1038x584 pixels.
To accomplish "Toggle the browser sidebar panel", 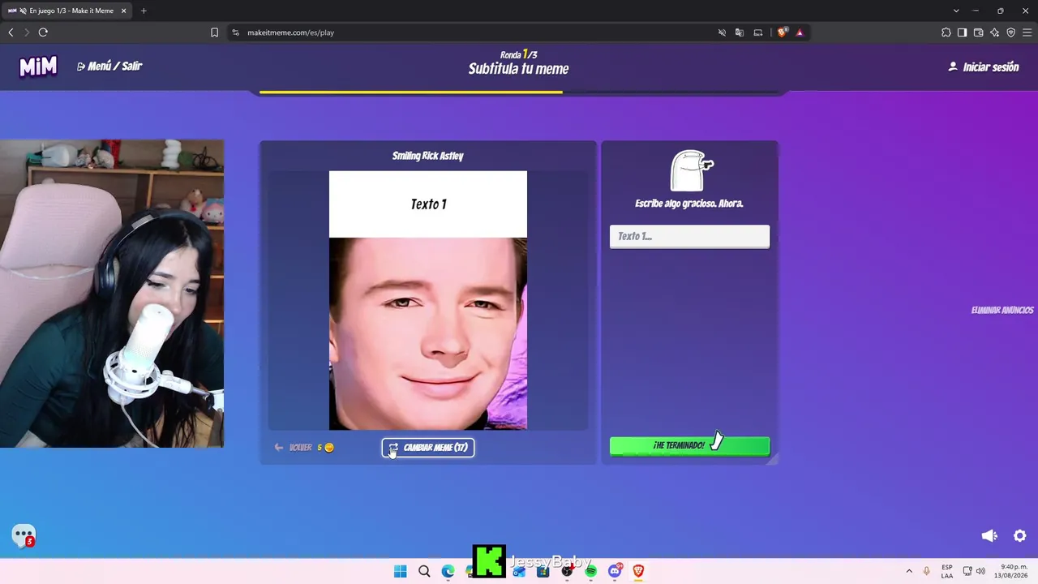I will [x=962, y=32].
